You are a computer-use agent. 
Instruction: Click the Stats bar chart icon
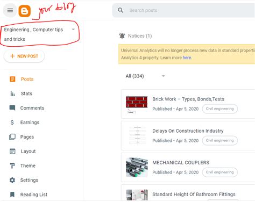pyautogui.click(x=12, y=93)
